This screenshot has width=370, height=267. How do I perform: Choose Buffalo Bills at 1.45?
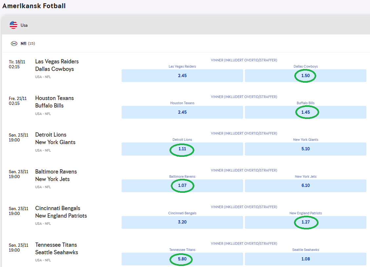tap(305, 112)
